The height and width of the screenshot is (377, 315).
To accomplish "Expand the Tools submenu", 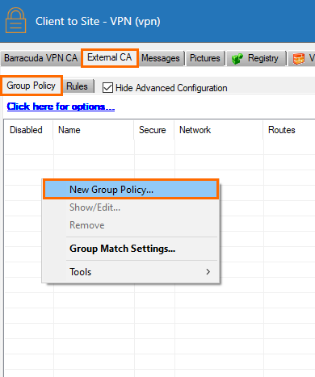I will click(131, 272).
